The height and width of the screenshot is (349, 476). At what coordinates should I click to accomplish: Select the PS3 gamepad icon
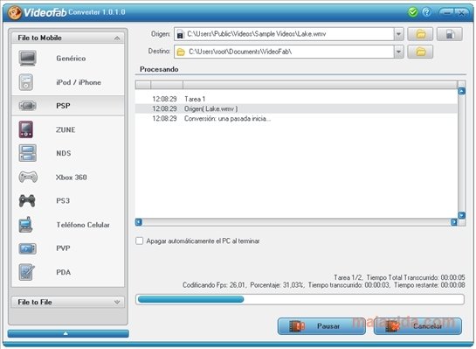coord(27,200)
